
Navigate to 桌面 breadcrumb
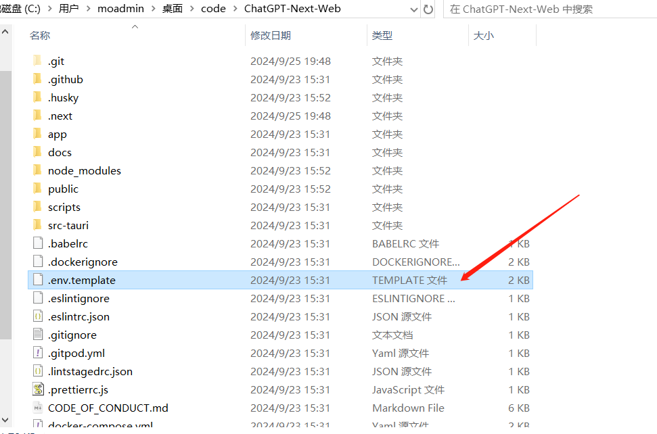click(173, 9)
